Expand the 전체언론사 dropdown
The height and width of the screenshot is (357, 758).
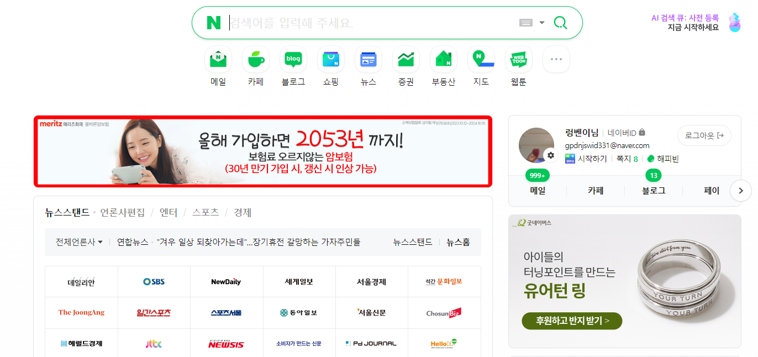[80, 242]
